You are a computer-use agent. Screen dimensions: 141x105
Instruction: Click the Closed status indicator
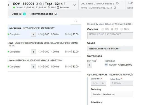18,7
